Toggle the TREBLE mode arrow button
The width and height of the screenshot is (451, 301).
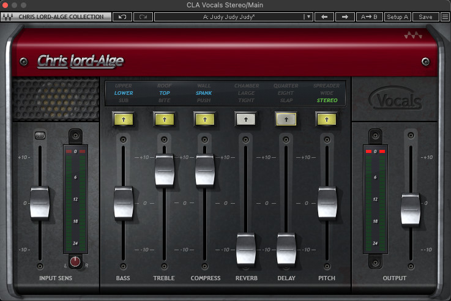click(164, 119)
